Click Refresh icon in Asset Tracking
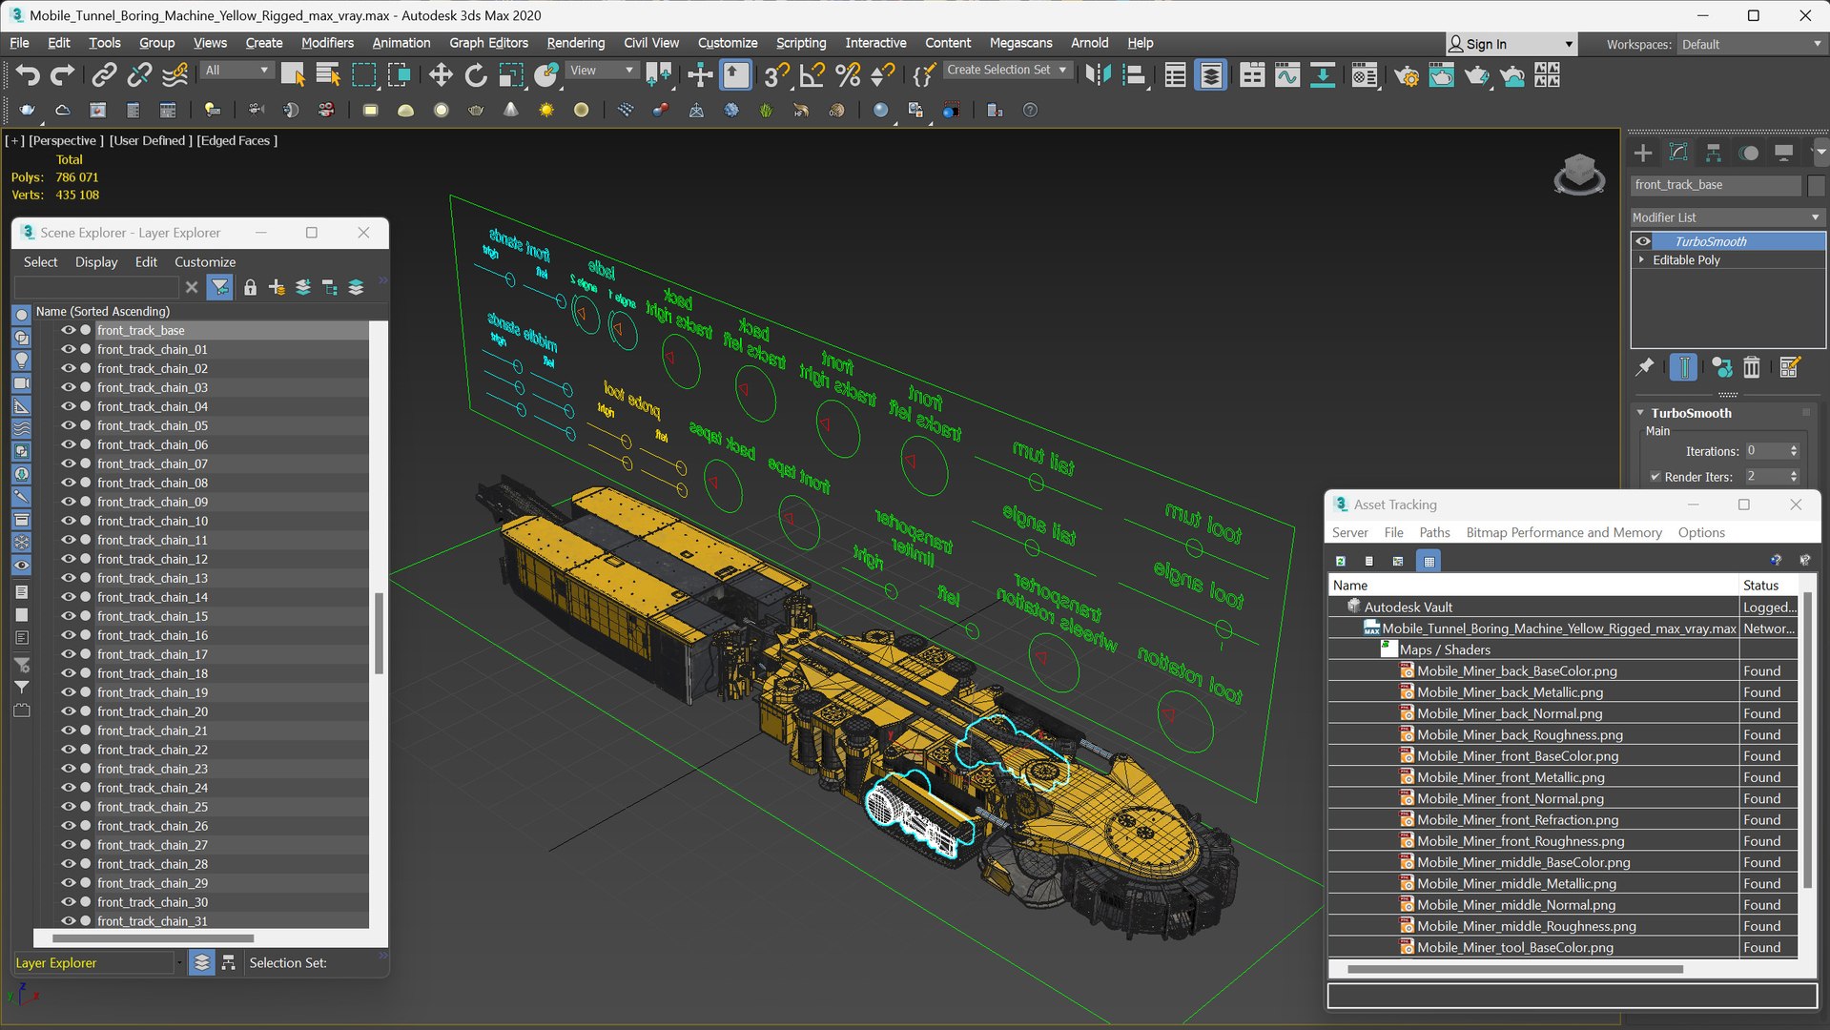This screenshot has width=1830, height=1030. (1340, 561)
